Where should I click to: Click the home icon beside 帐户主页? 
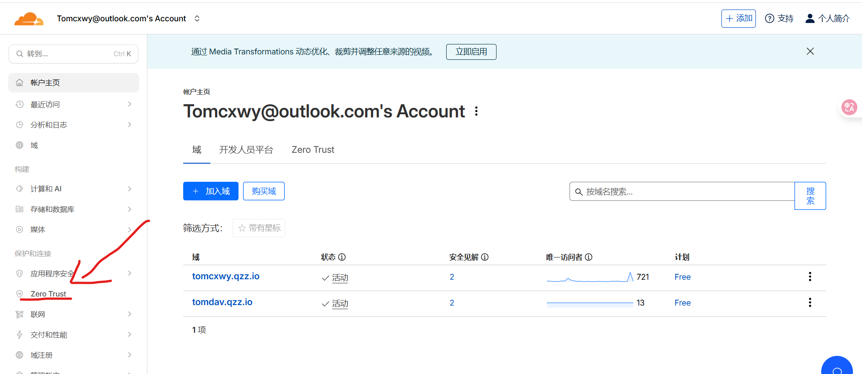[x=19, y=83]
